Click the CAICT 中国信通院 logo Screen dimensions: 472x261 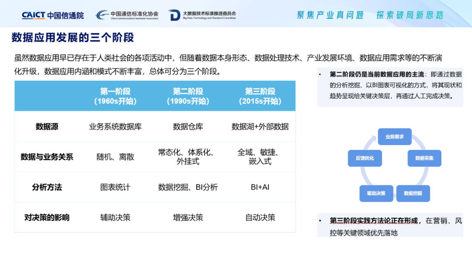[52, 15]
